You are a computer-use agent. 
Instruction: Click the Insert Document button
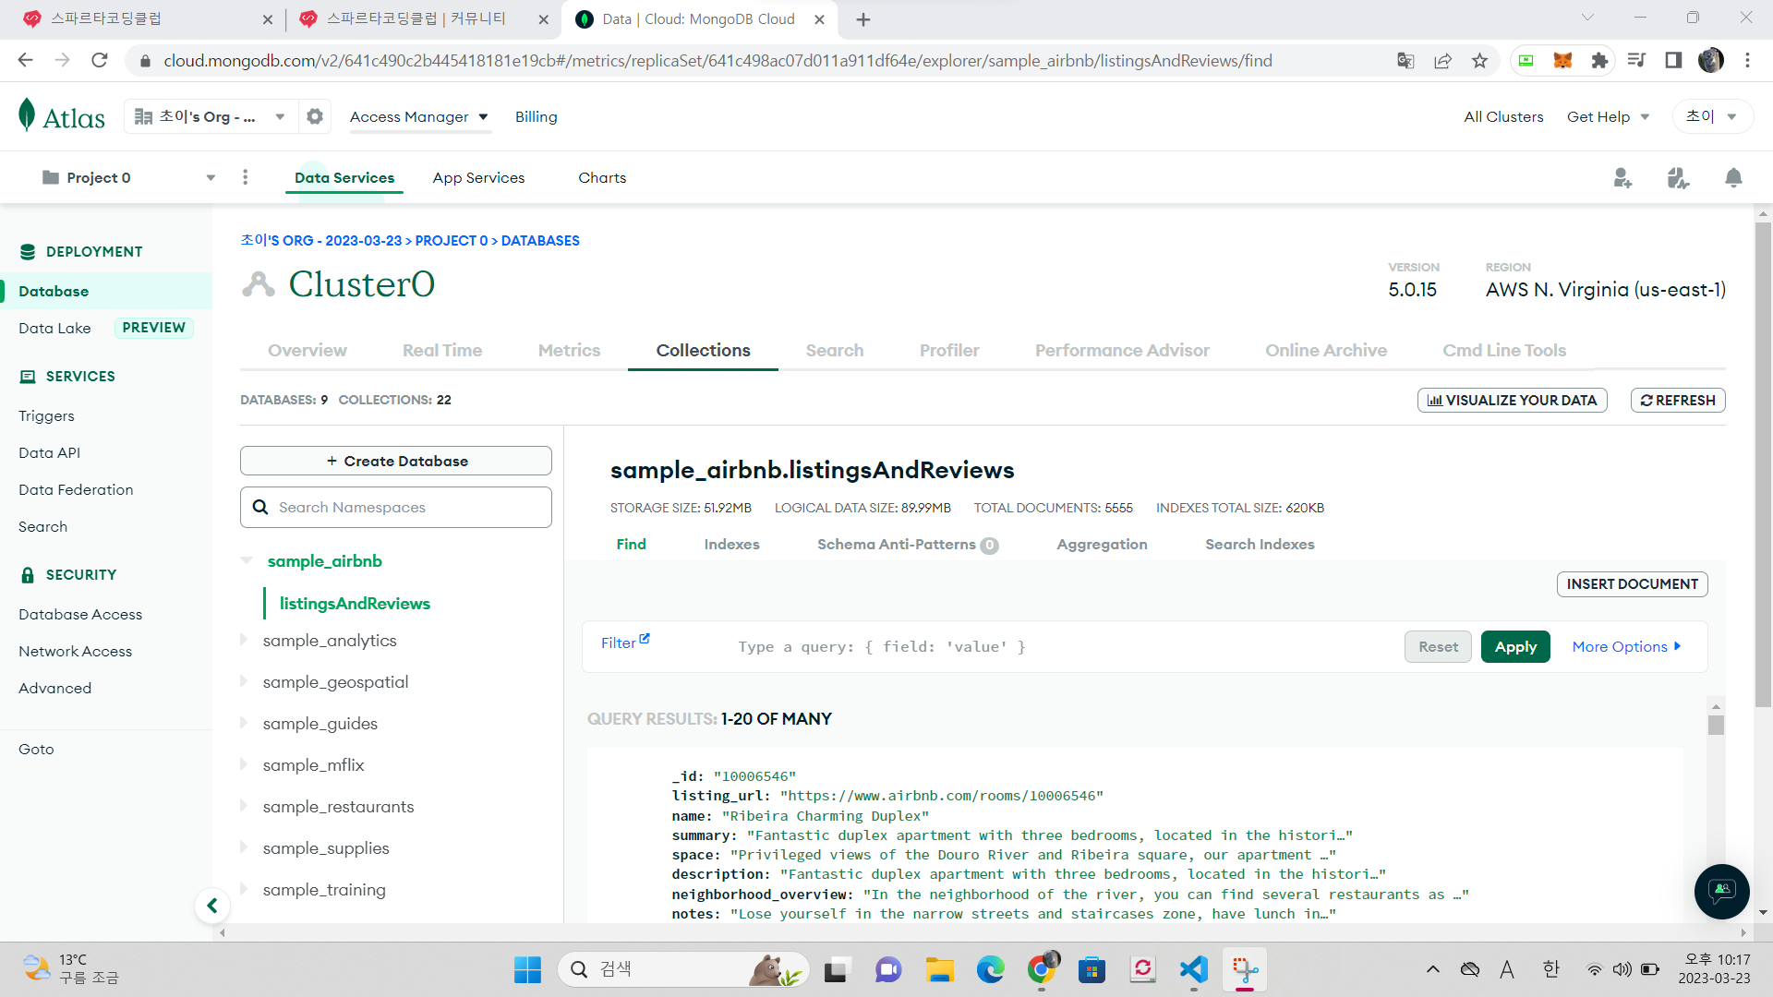pyautogui.click(x=1632, y=584)
